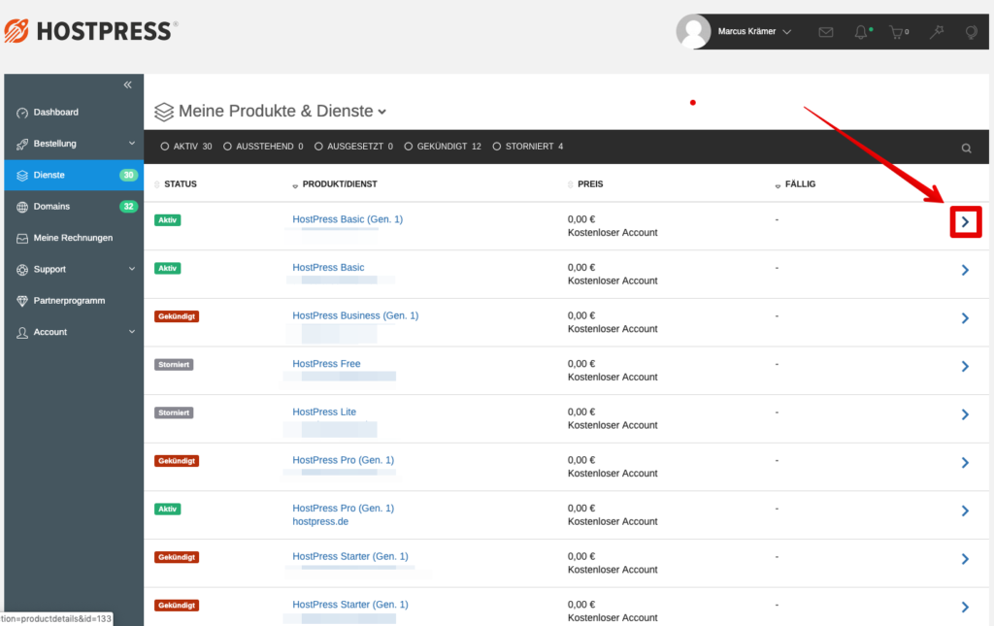The width and height of the screenshot is (994, 626).
Task: Open details arrow for HostPress Lite
Action: tap(965, 414)
